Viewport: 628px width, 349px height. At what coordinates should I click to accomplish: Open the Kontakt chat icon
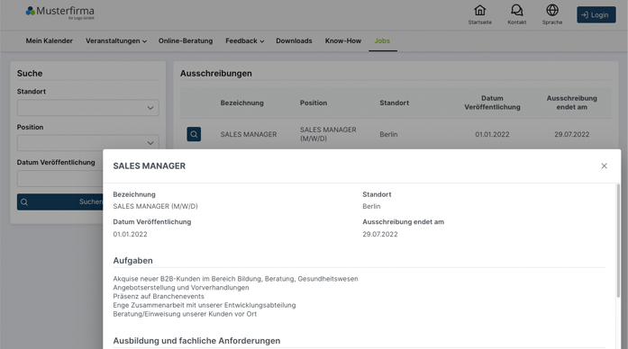[516, 14]
